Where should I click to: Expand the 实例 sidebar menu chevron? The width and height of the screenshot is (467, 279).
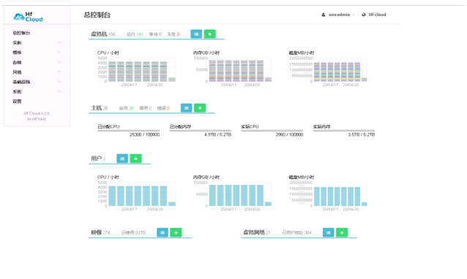point(59,42)
